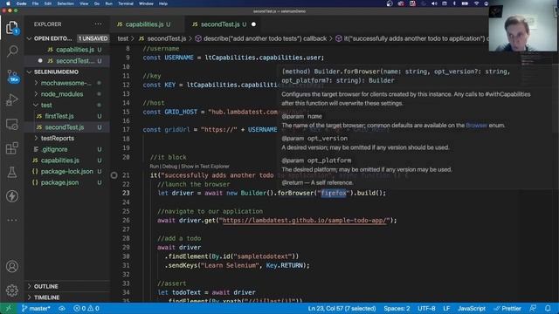
Task: Click the 1 UNSAVED badge
Action: click(93, 38)
